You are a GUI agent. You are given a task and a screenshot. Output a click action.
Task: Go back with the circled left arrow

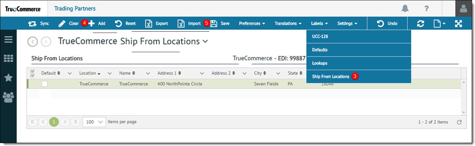click(33, 42)
